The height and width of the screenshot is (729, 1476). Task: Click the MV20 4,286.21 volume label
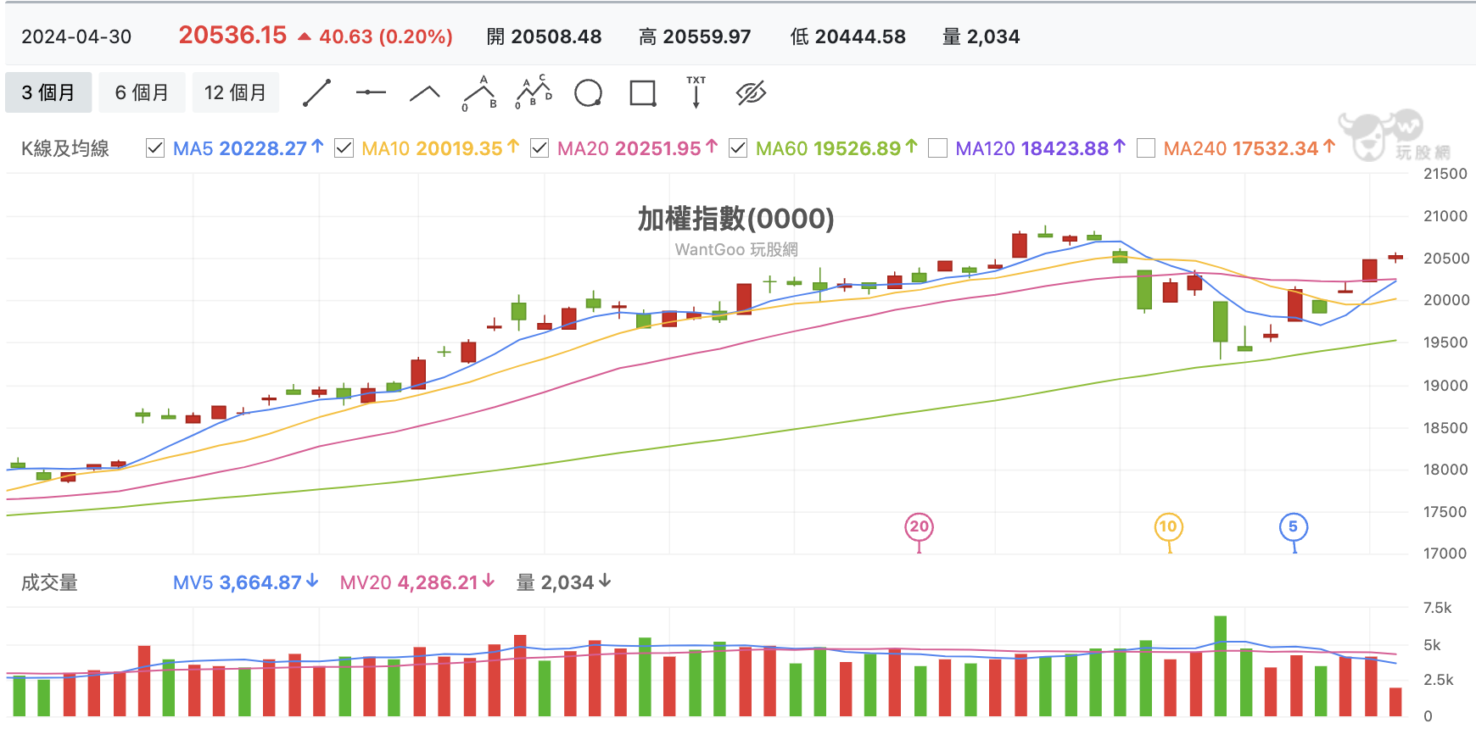tap(417, 582)
